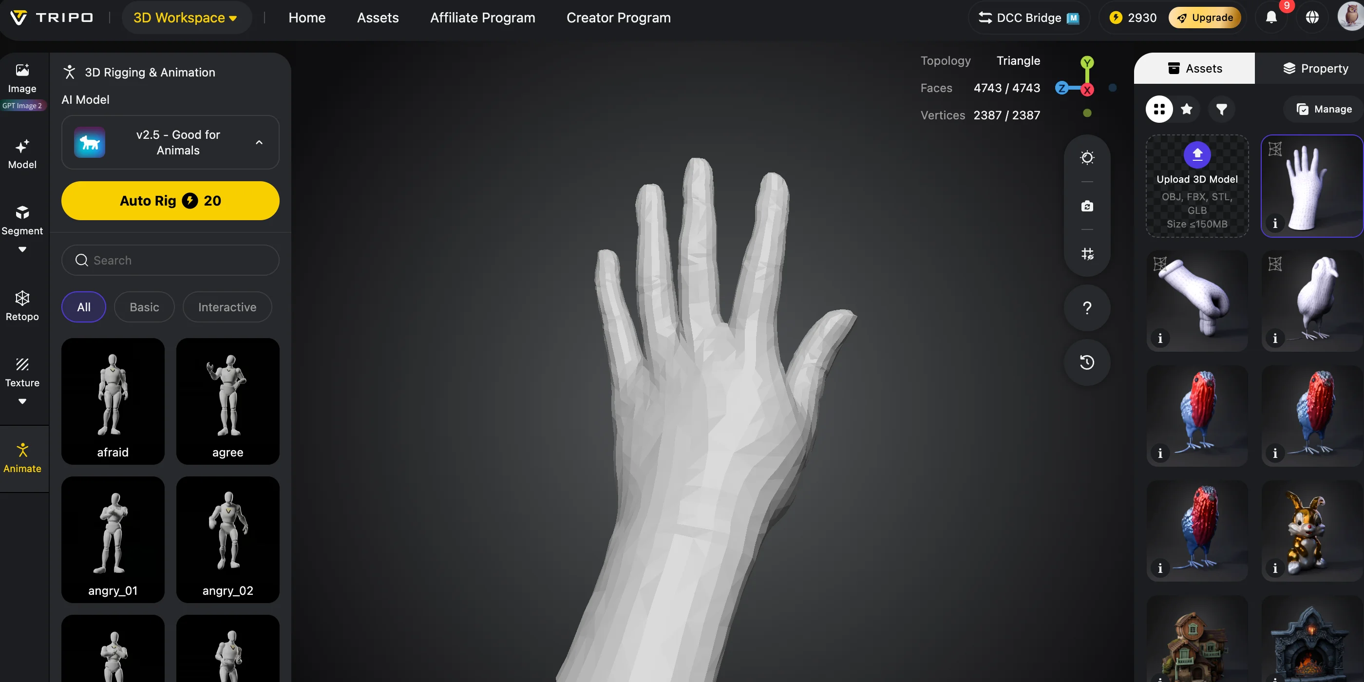1364x682 pixels.
Task: Select the golden rabbit asset thumbnail
Action: pos(1311,530)
